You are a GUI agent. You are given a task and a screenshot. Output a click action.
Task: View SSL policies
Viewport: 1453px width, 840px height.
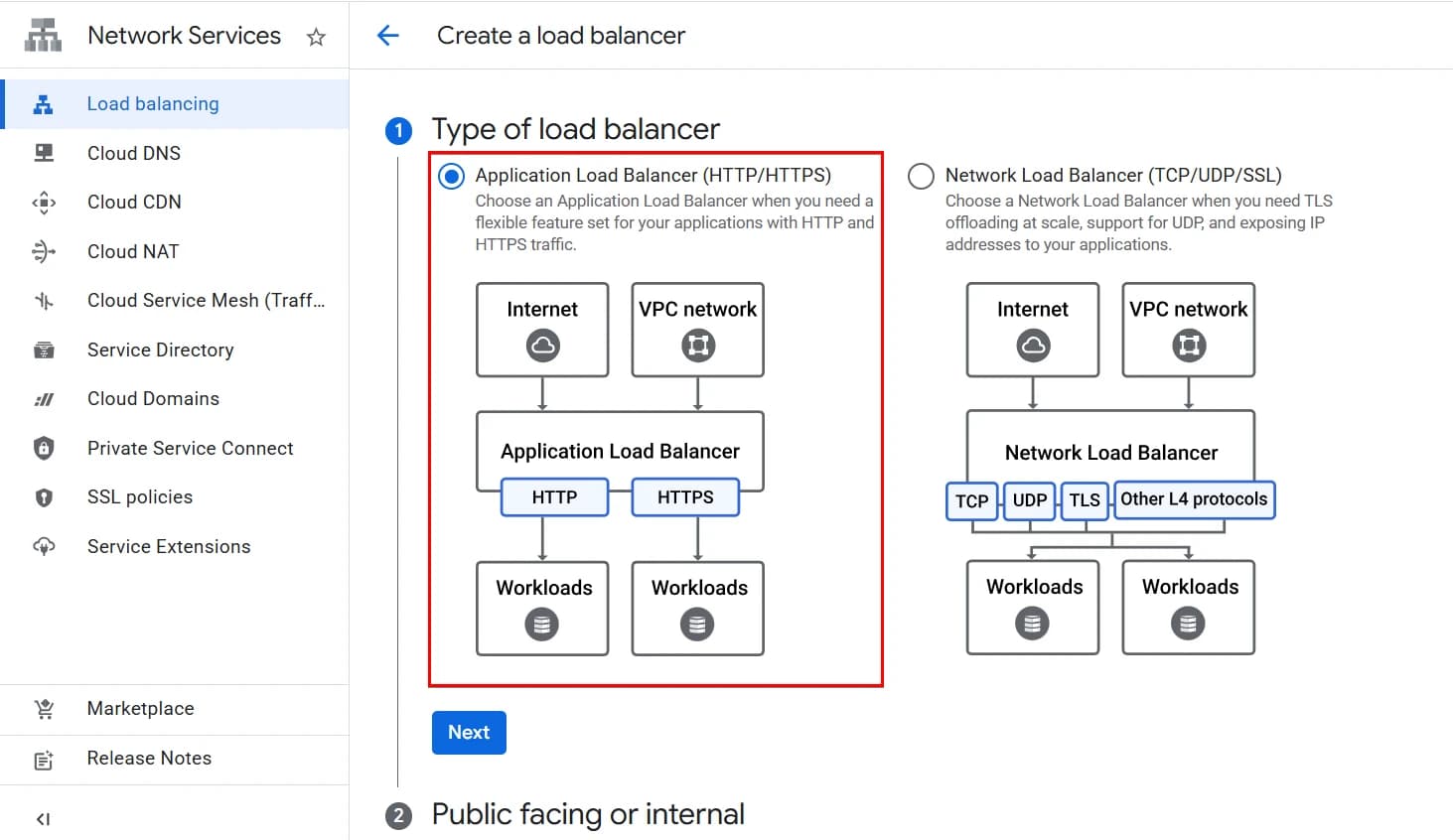(139, 496)
